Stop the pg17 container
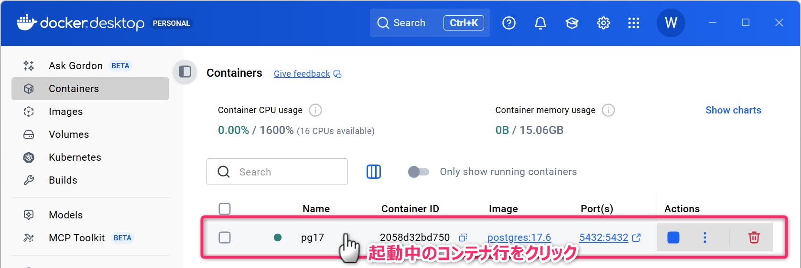This screenshot has height=268, width=801. point(673,237)
